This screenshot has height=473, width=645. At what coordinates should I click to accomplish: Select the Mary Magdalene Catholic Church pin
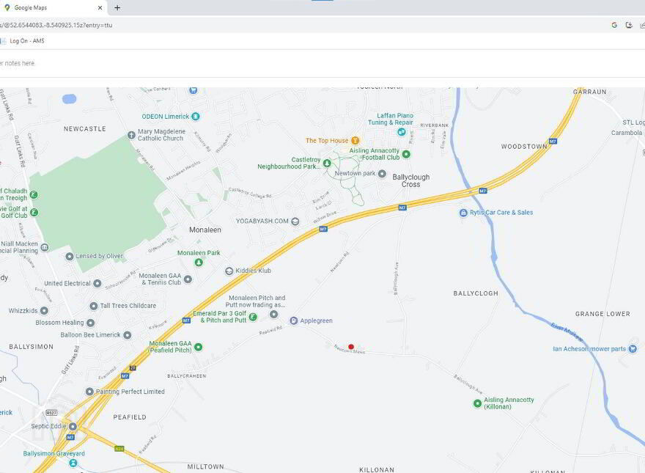pos(132,135)
